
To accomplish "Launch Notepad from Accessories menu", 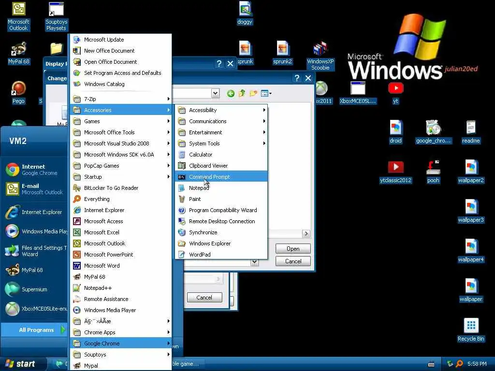I will (221, 188).
